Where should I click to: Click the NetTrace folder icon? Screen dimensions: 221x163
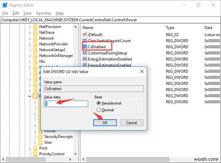(35, 32)
